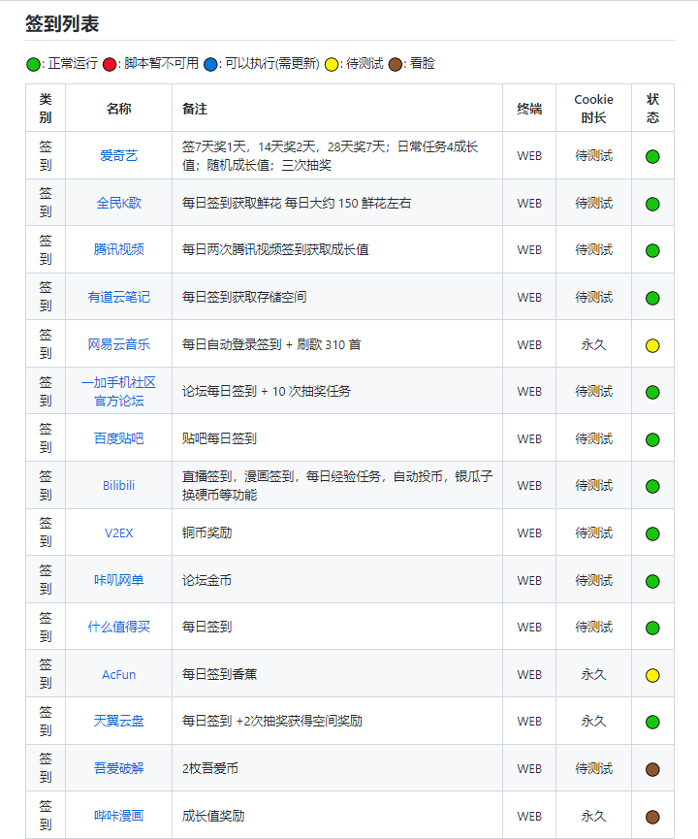This screenshot has height=839, width=698.
Task: Click the yellow status circle in the AcFun row
Action: coord(652,675)
